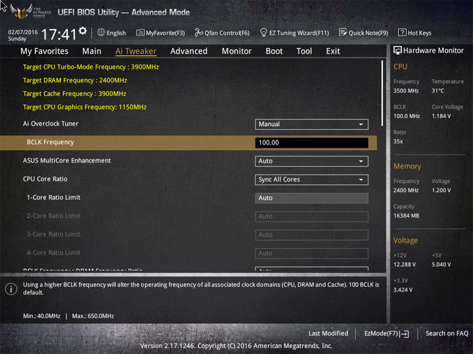Click the ASUS MultiCore Enhancement dropdown arrow

pyautogui.click(x=361, y=161)
